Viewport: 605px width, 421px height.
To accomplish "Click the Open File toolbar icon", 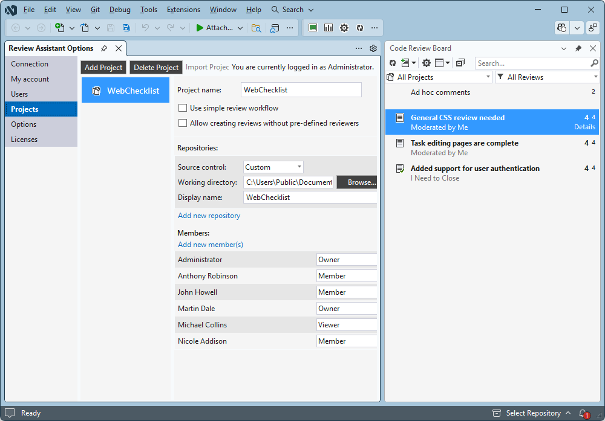I will click(x=85, y=28).
